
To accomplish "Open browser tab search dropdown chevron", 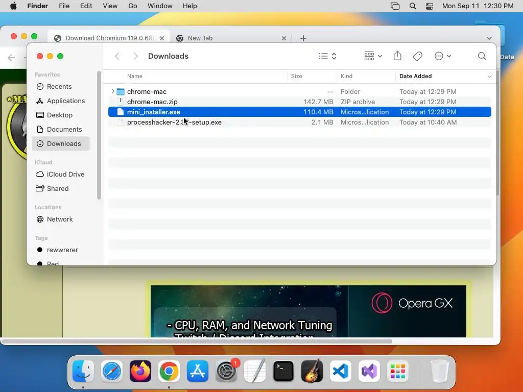I will 489,38.
